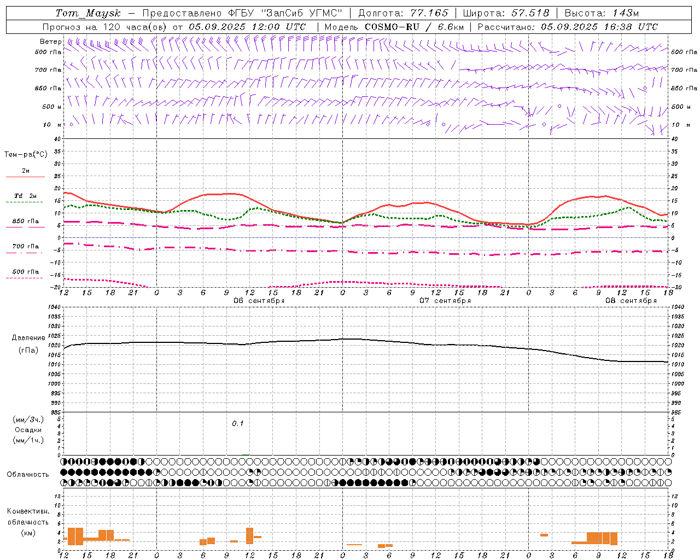The width and height of the screenshot is (700, 560).
Task: Click the Давление pressure panel label
Action: (28, 338)
